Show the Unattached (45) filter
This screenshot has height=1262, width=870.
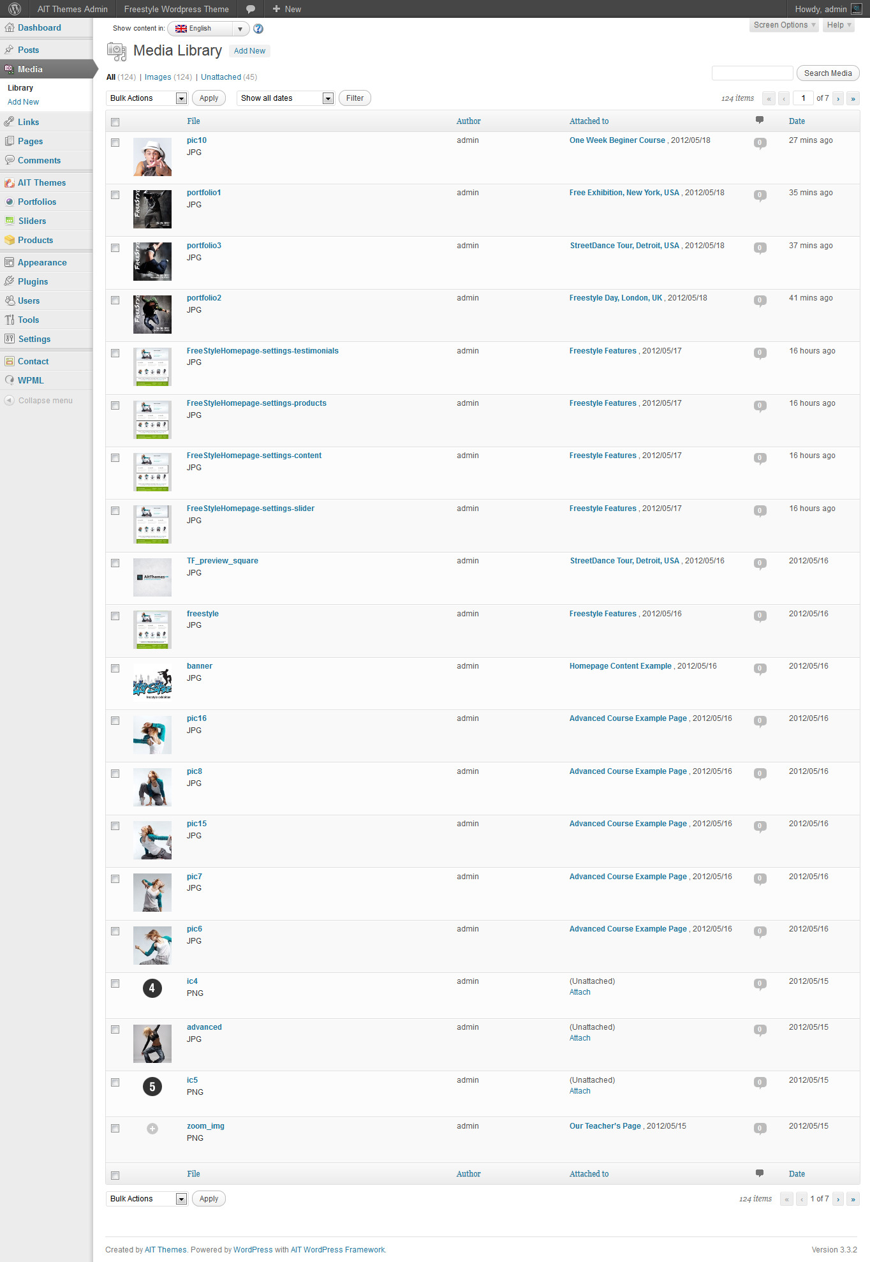[x=229, y=77]
